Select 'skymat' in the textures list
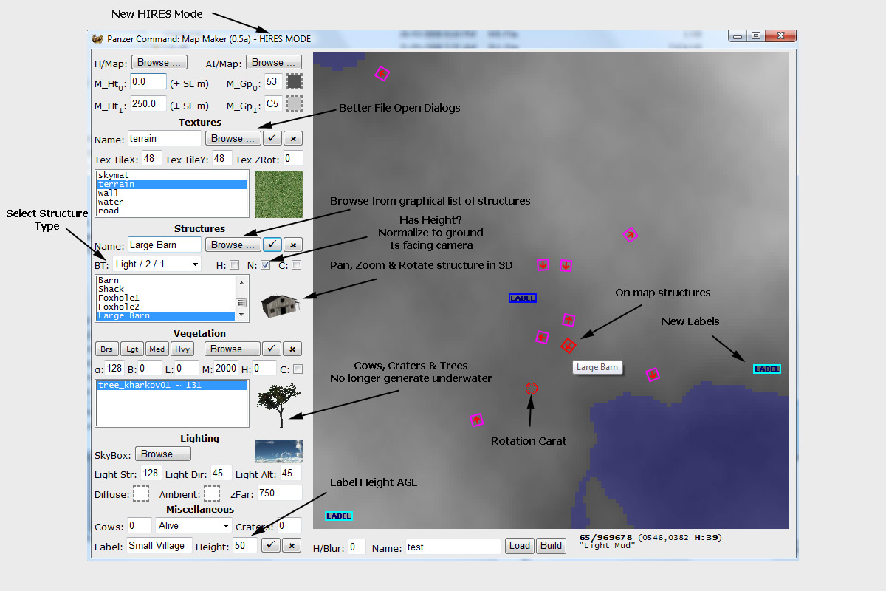Screen dimensions: 886x591 pyautogui.click(x=172, y=175)
